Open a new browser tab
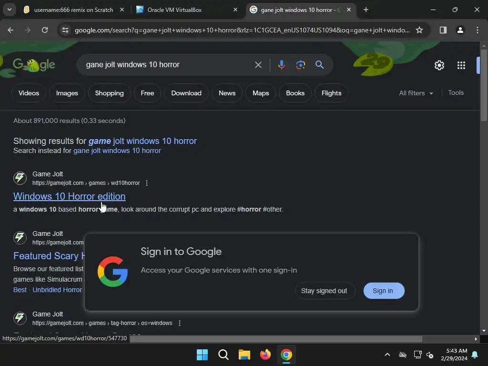 pyautogui.click(x=366, y=10)
